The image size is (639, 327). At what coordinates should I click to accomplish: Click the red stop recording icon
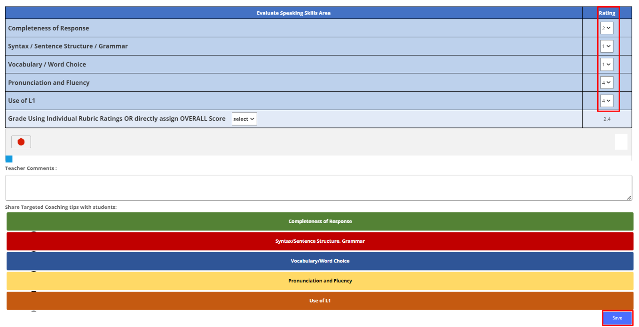[x=21, y=142]
